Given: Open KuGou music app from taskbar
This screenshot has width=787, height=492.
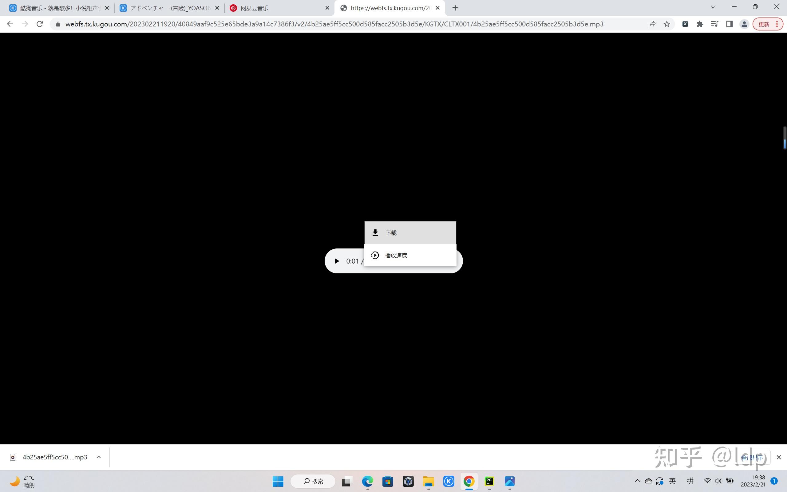Looking at the screenshot, I should point(449,481).
